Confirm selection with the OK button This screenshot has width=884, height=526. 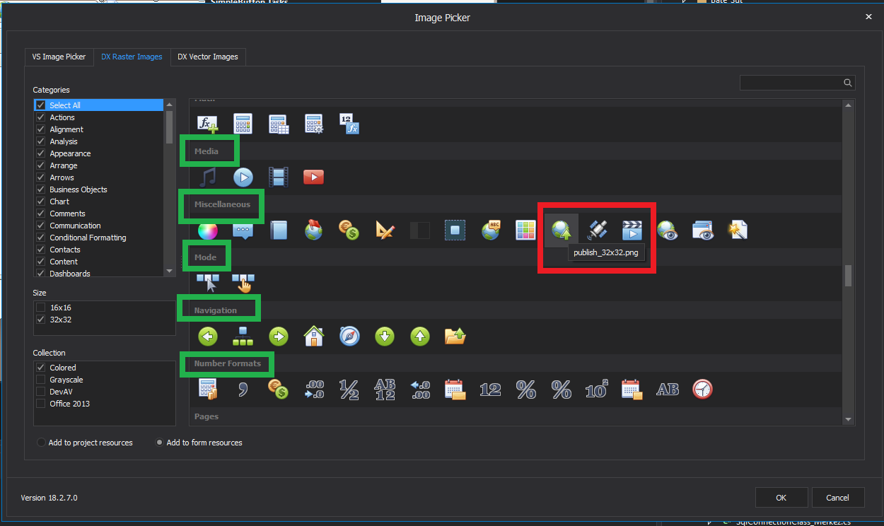tap(781, 497)
